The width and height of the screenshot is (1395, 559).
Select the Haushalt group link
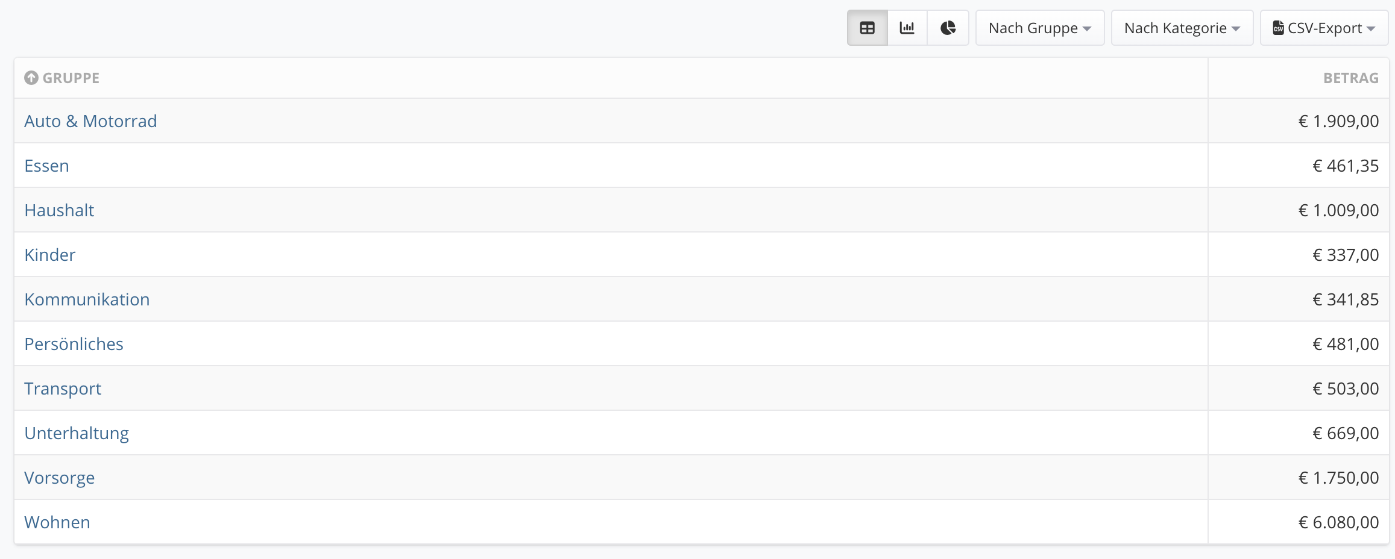pos(59,210)
